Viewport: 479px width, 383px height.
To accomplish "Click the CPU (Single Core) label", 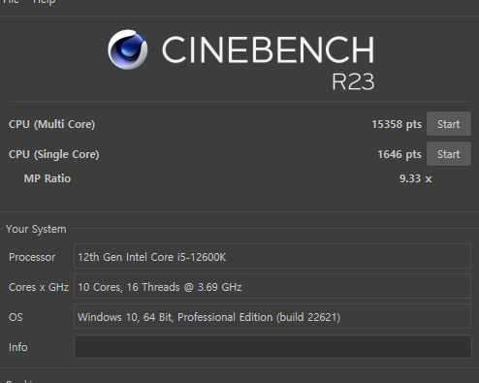I will pos(54,154).
